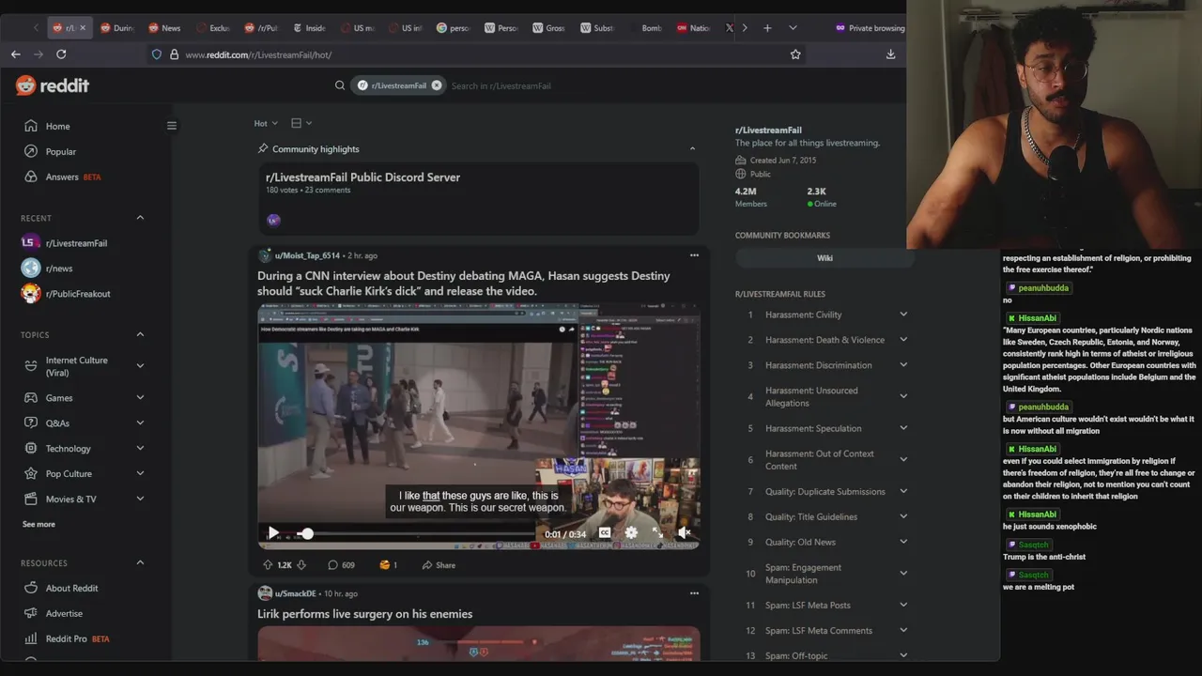
Task: Click the search magnifier icon
Action: (x=340, y=85)
